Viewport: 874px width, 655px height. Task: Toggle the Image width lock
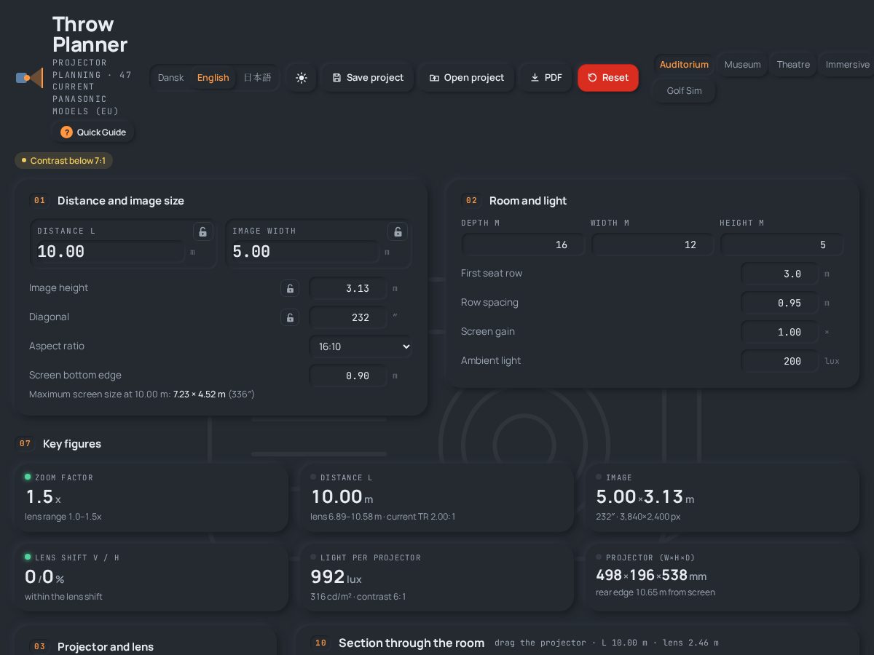(398, 231)
